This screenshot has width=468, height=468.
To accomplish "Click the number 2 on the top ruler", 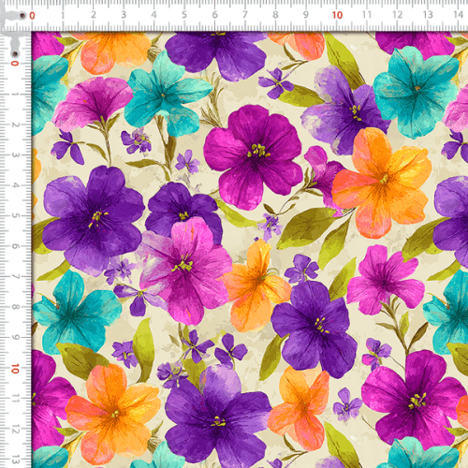I will tap(93, 15).
